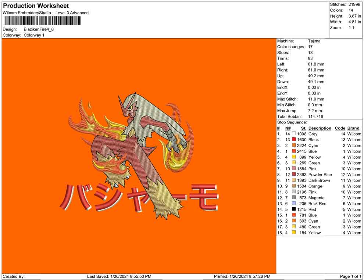
Task: Click the 'Code' column header
Action: click(x=340, y=128)
